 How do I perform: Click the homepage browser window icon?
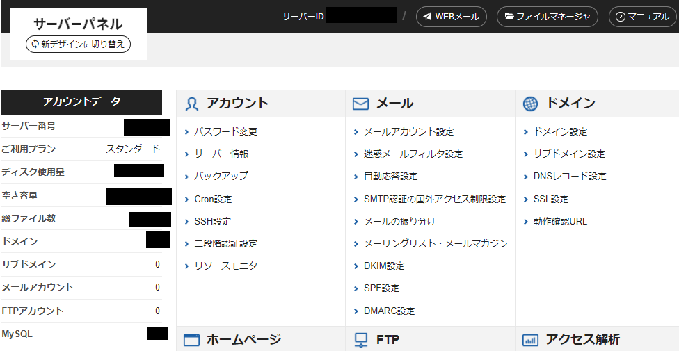point(191,340)
